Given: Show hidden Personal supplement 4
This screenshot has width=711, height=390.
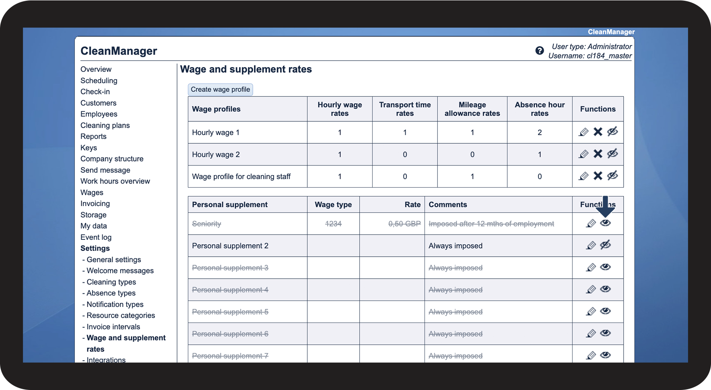Looking at the screenshot, I should tap(605, 289).
